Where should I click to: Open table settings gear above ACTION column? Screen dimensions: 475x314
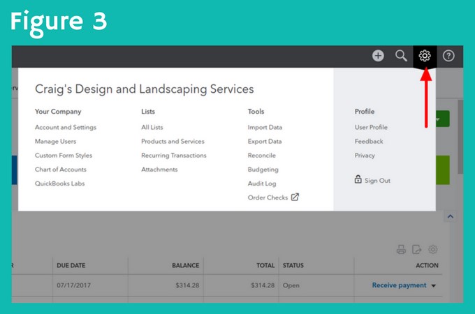[x=433, y=250]
